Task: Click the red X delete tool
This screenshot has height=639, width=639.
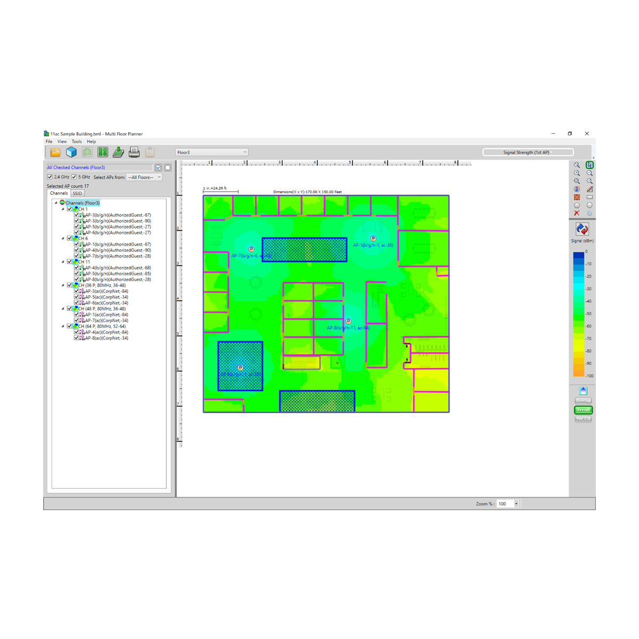Action: pyautogui.click(x=577, y=213)
